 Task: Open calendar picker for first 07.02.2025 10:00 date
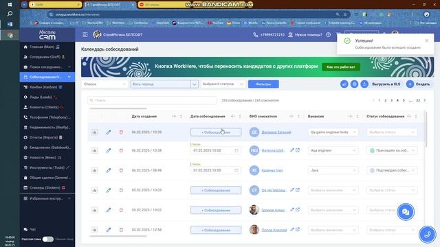click(x=236, y=151)
